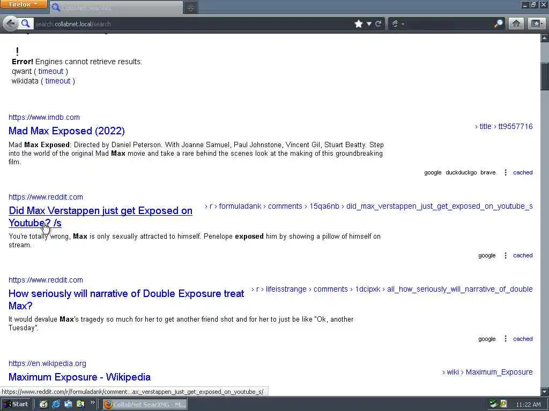Open the reddit.com URL above the Double Exposure result
Image resolution: width=549 pixels, height=411 pixels.
[x=46, y=280]
